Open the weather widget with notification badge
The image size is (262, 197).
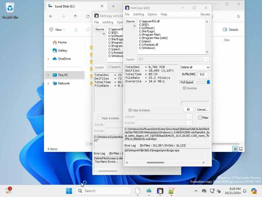pos(8,190)
